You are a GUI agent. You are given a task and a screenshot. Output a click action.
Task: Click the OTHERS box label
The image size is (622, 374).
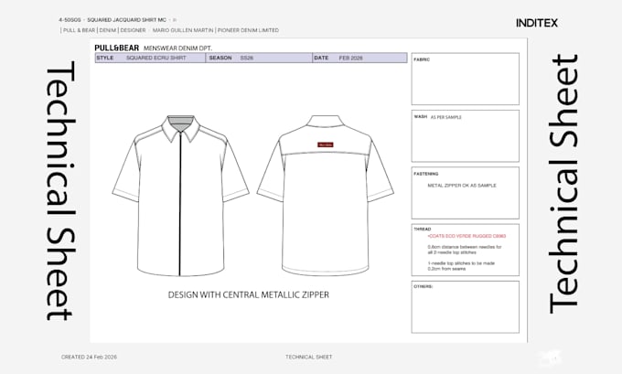424,286
